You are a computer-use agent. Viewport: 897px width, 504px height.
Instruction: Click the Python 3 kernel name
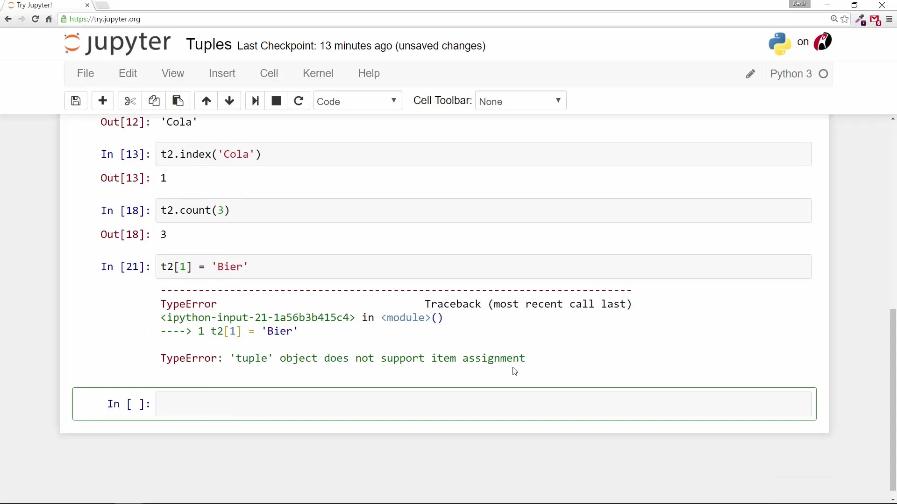[x=790, y=74]
